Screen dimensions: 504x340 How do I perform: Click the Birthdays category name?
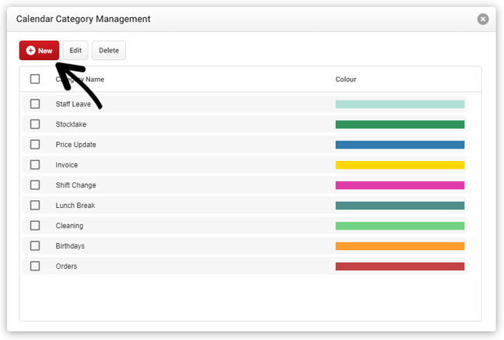click(x=70, y=246)
